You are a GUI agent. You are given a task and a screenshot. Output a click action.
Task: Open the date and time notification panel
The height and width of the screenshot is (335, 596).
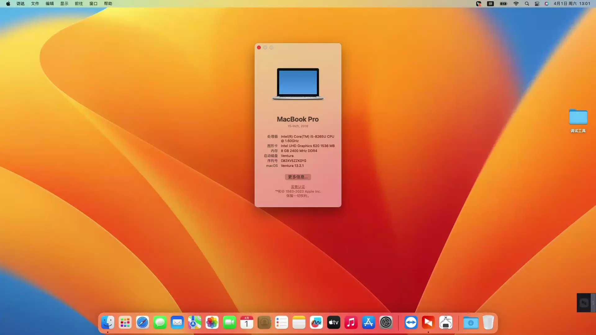coord(572,4)
